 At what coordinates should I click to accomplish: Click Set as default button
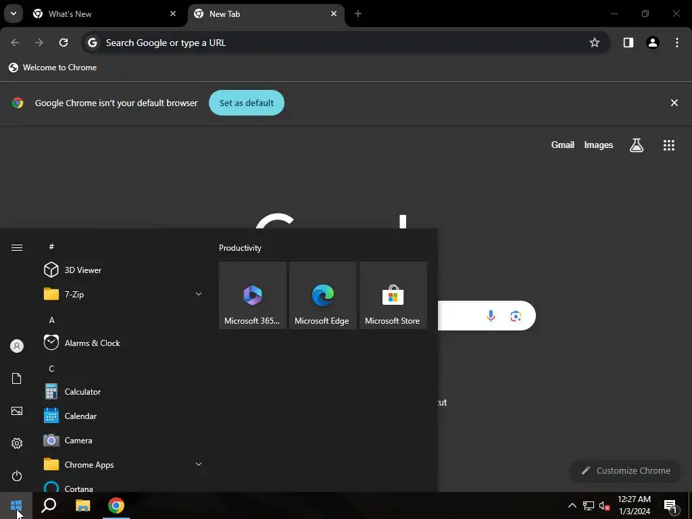click(x=246, y=103)
